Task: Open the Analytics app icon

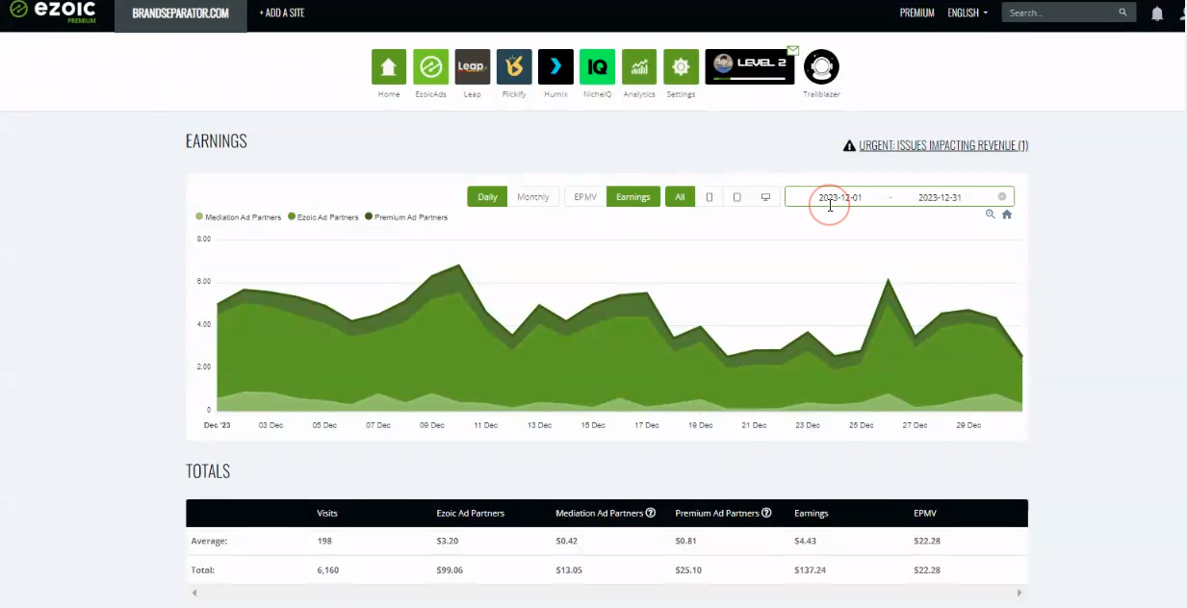Action: (x=639, y=66)
